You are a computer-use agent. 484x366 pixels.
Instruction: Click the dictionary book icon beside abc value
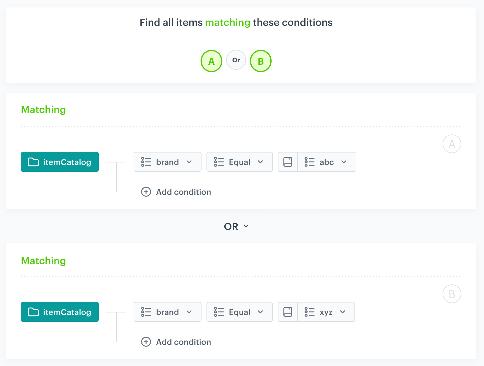click(287, 162)
